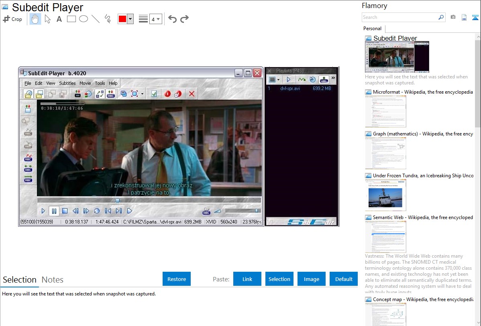Undo the last annotation
Screen dimensions: 481x326
(172, 19)
